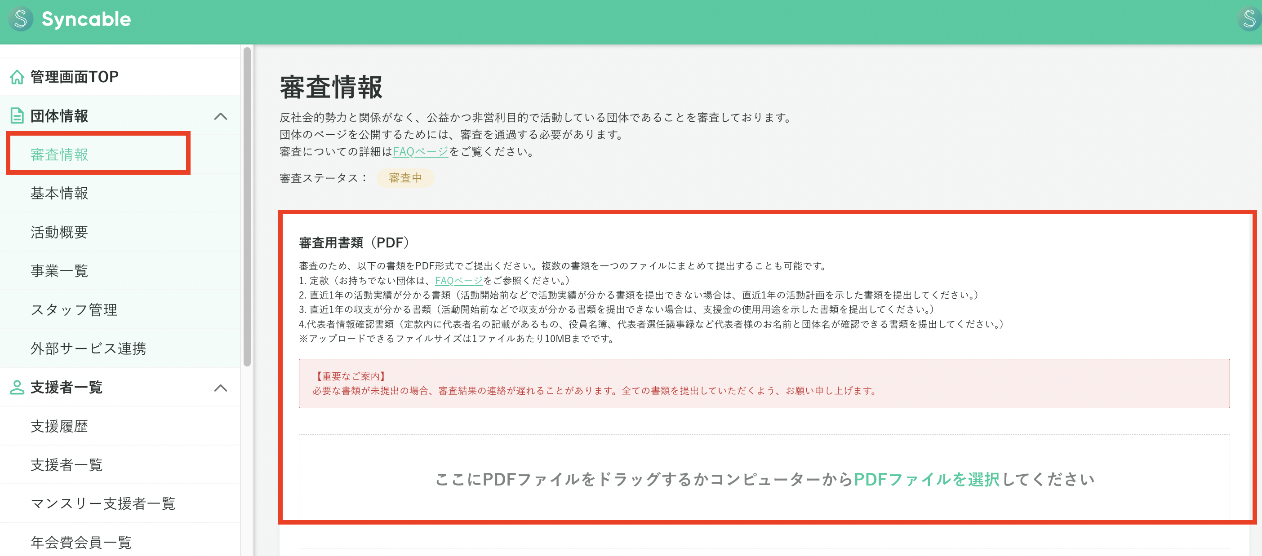
Task: Open 外部サービス連携 settings
Action: (x=88, y=348)
